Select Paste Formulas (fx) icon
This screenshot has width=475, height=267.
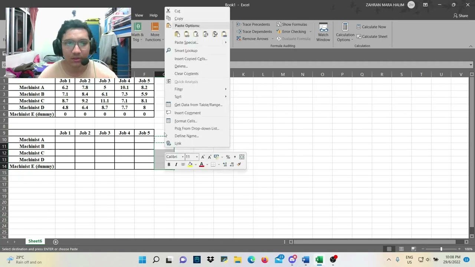(196, 34)
